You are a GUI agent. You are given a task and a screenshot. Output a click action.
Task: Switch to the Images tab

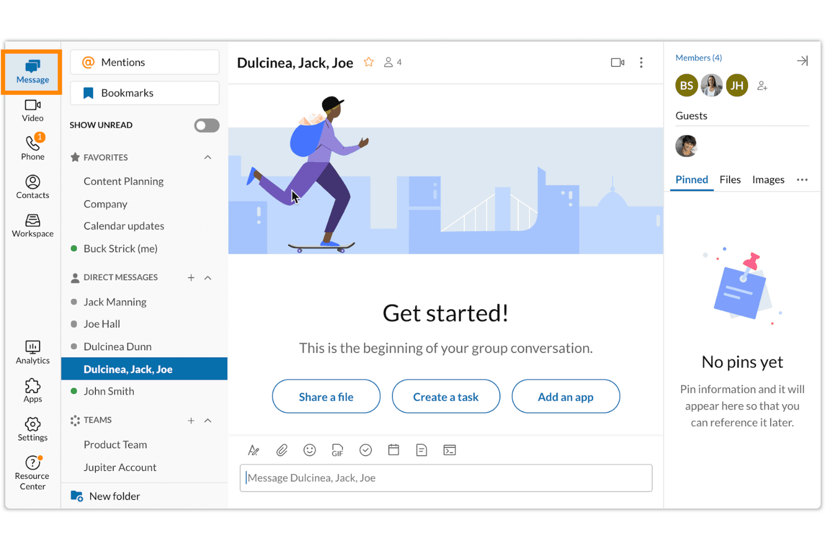pyautogui.click(x=768, y=179)
